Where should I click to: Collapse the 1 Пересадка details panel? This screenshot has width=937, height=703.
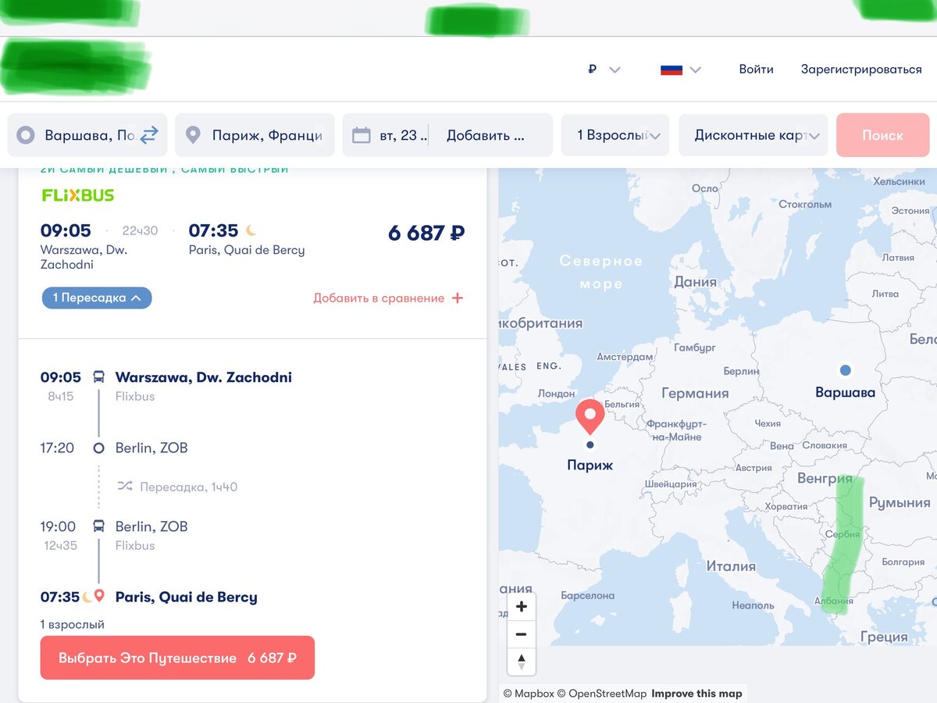point(96,298)
